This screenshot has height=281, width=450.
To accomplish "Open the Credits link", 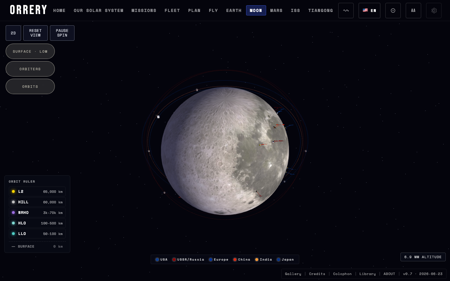I will (317, 274).
